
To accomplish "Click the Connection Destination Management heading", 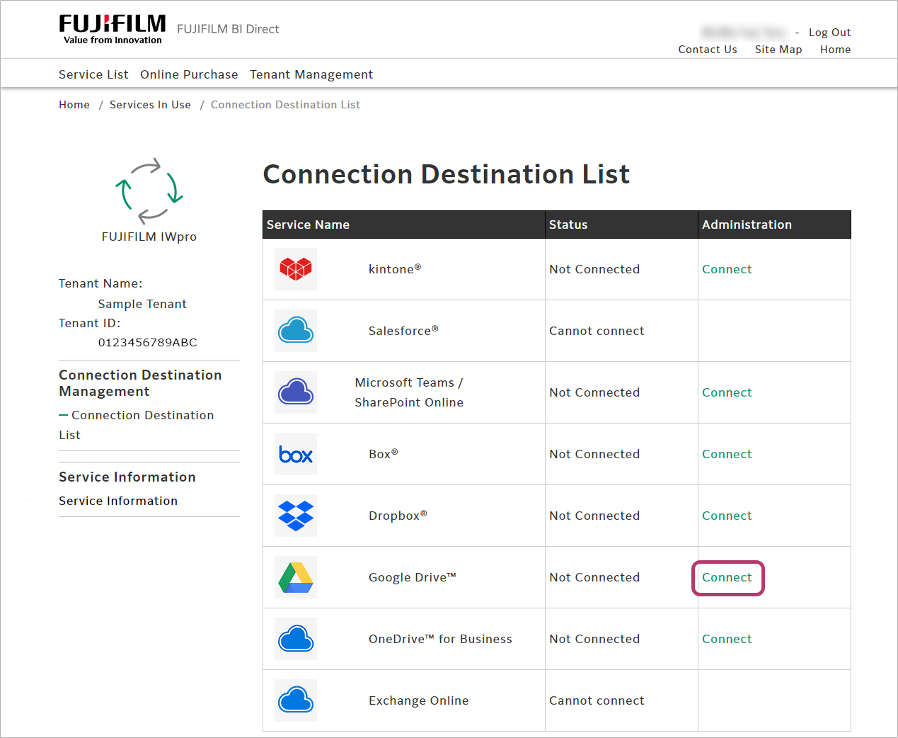I will [x=140, y=383].
